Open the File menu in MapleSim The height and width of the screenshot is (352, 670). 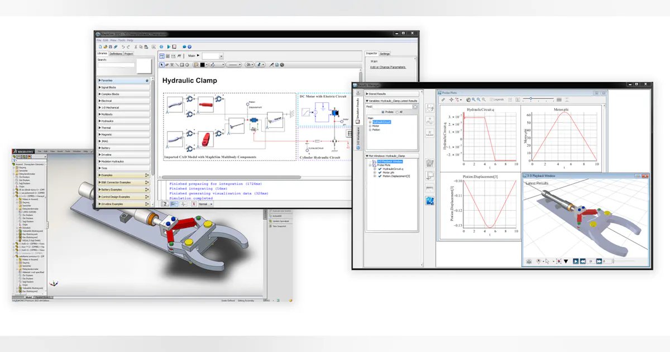(99, 40)
